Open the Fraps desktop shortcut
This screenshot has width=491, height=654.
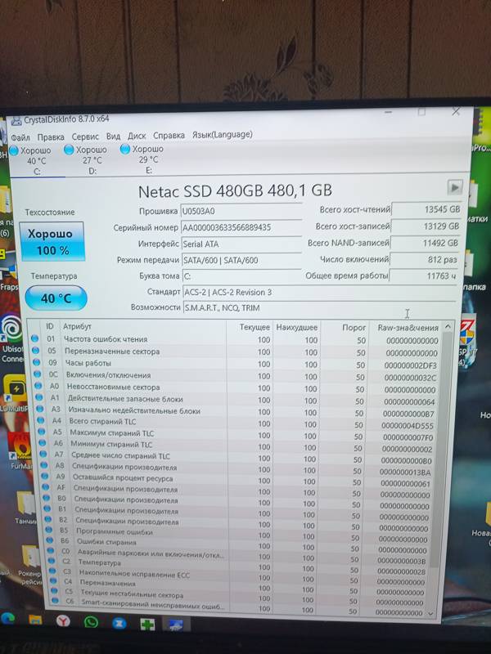pyautogui.click(x=8, y=277)
